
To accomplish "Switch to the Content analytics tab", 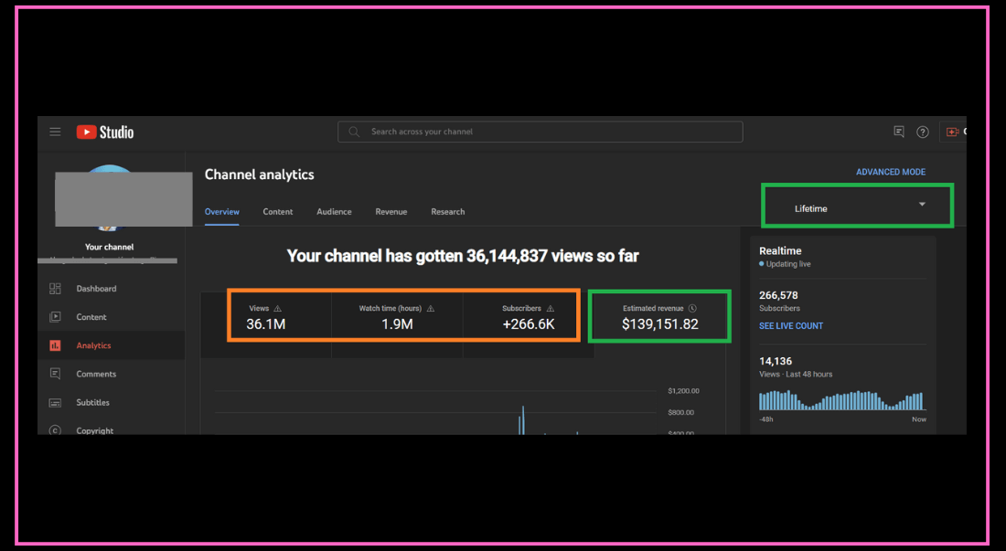I will [278, 212].
